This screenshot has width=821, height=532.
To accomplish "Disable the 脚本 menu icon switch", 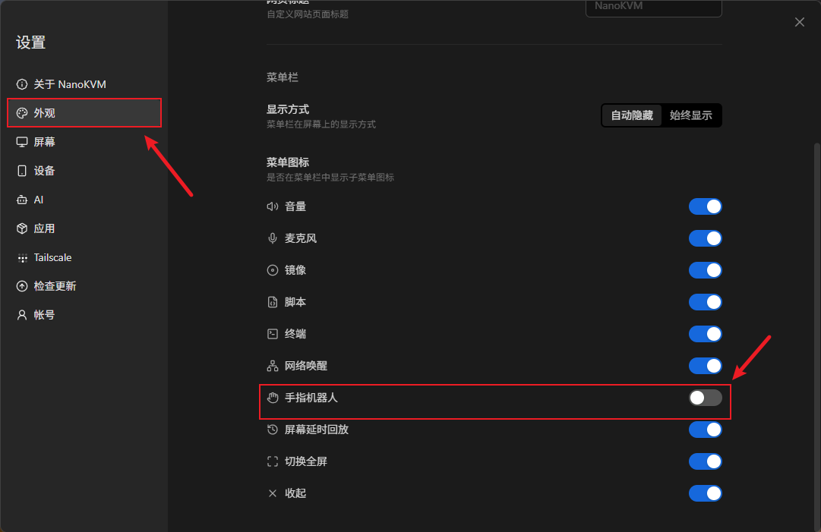I will (706, 302).
